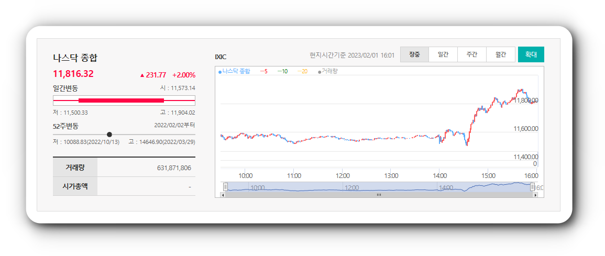This screenshot has height=256, width=605.
Task: Click the 52-week high 14646.90 value
Action: 151,142
